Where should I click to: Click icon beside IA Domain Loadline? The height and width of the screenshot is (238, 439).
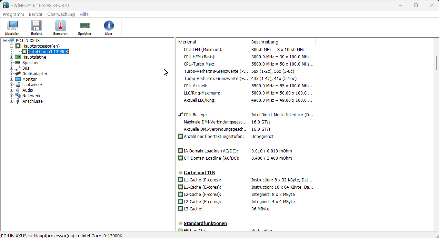coord(180,151)
